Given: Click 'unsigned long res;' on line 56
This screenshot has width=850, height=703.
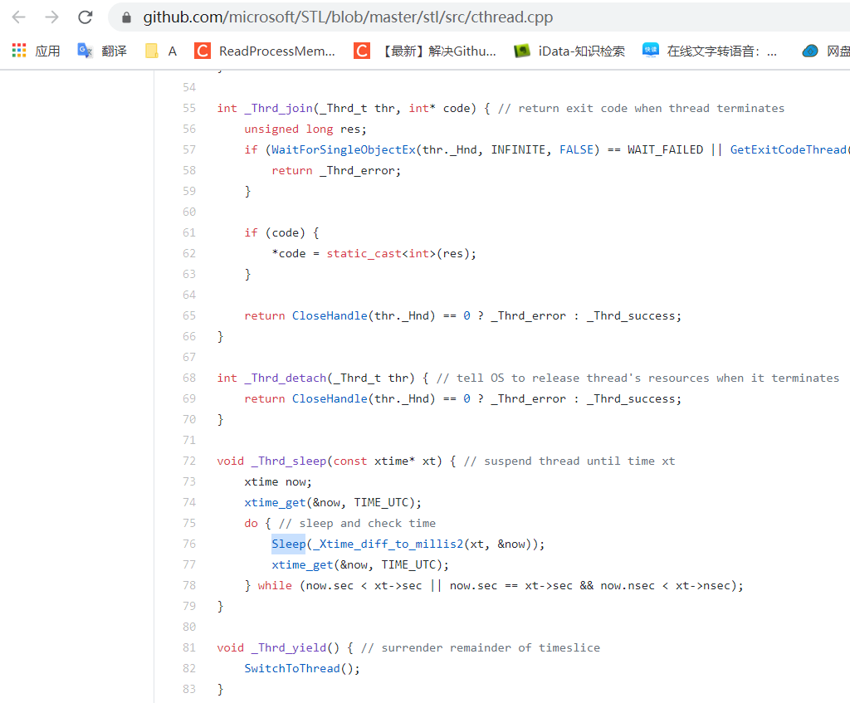Looking at the screenshot, I should point(305,129).
